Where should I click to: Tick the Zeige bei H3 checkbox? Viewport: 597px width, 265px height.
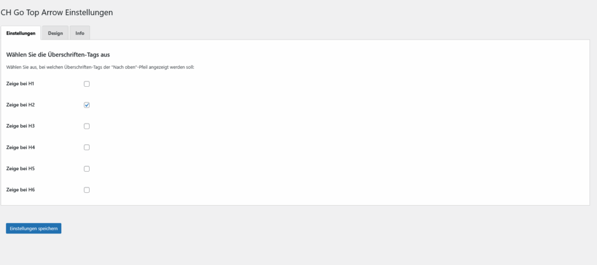pos(87,126)
